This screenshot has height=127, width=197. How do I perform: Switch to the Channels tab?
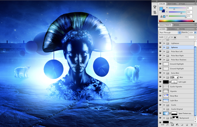[172, 29]
